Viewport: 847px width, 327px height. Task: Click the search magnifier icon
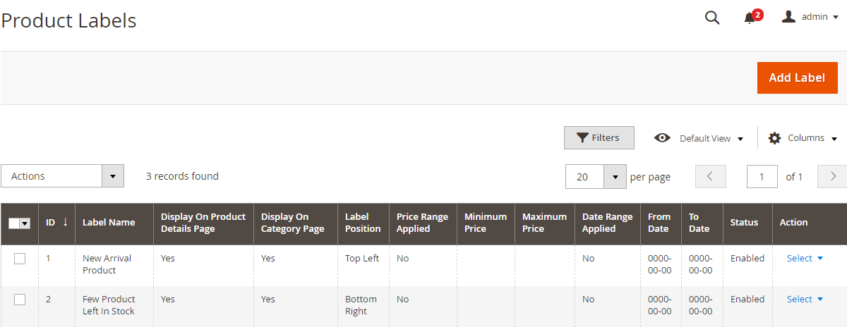712,18
